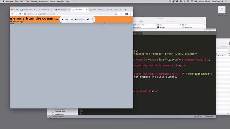
Task: Open the Bookmarks menu
Action: pyautogui.click(x=43, y=1)
